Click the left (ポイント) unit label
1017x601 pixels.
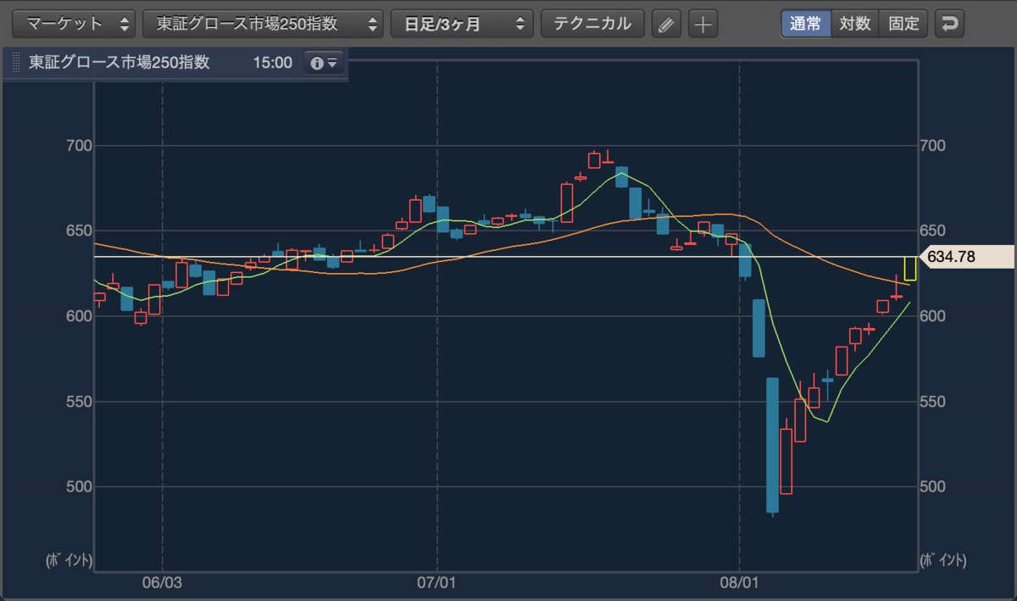pyautogui.click(x=69, y=560)
